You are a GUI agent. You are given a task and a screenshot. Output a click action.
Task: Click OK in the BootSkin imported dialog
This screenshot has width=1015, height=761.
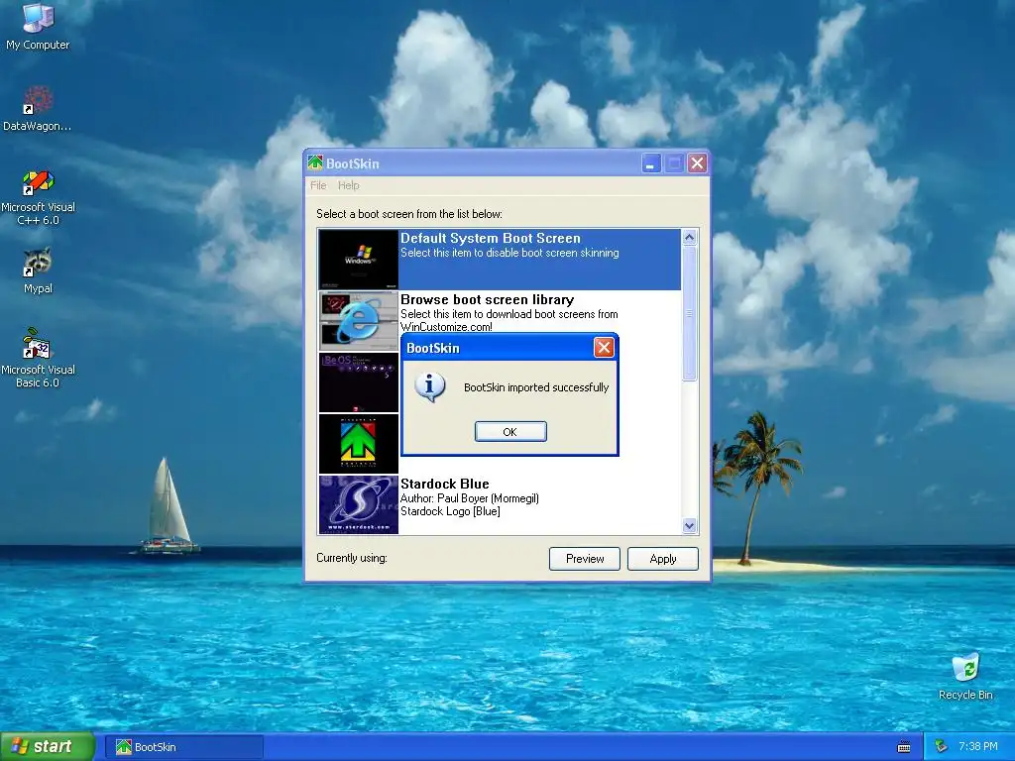(510, 432)
